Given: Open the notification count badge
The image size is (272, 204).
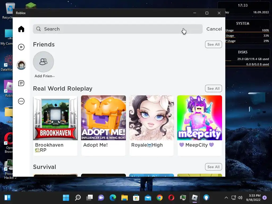Looking at the screenshot, I should click(x=265, y=198).
